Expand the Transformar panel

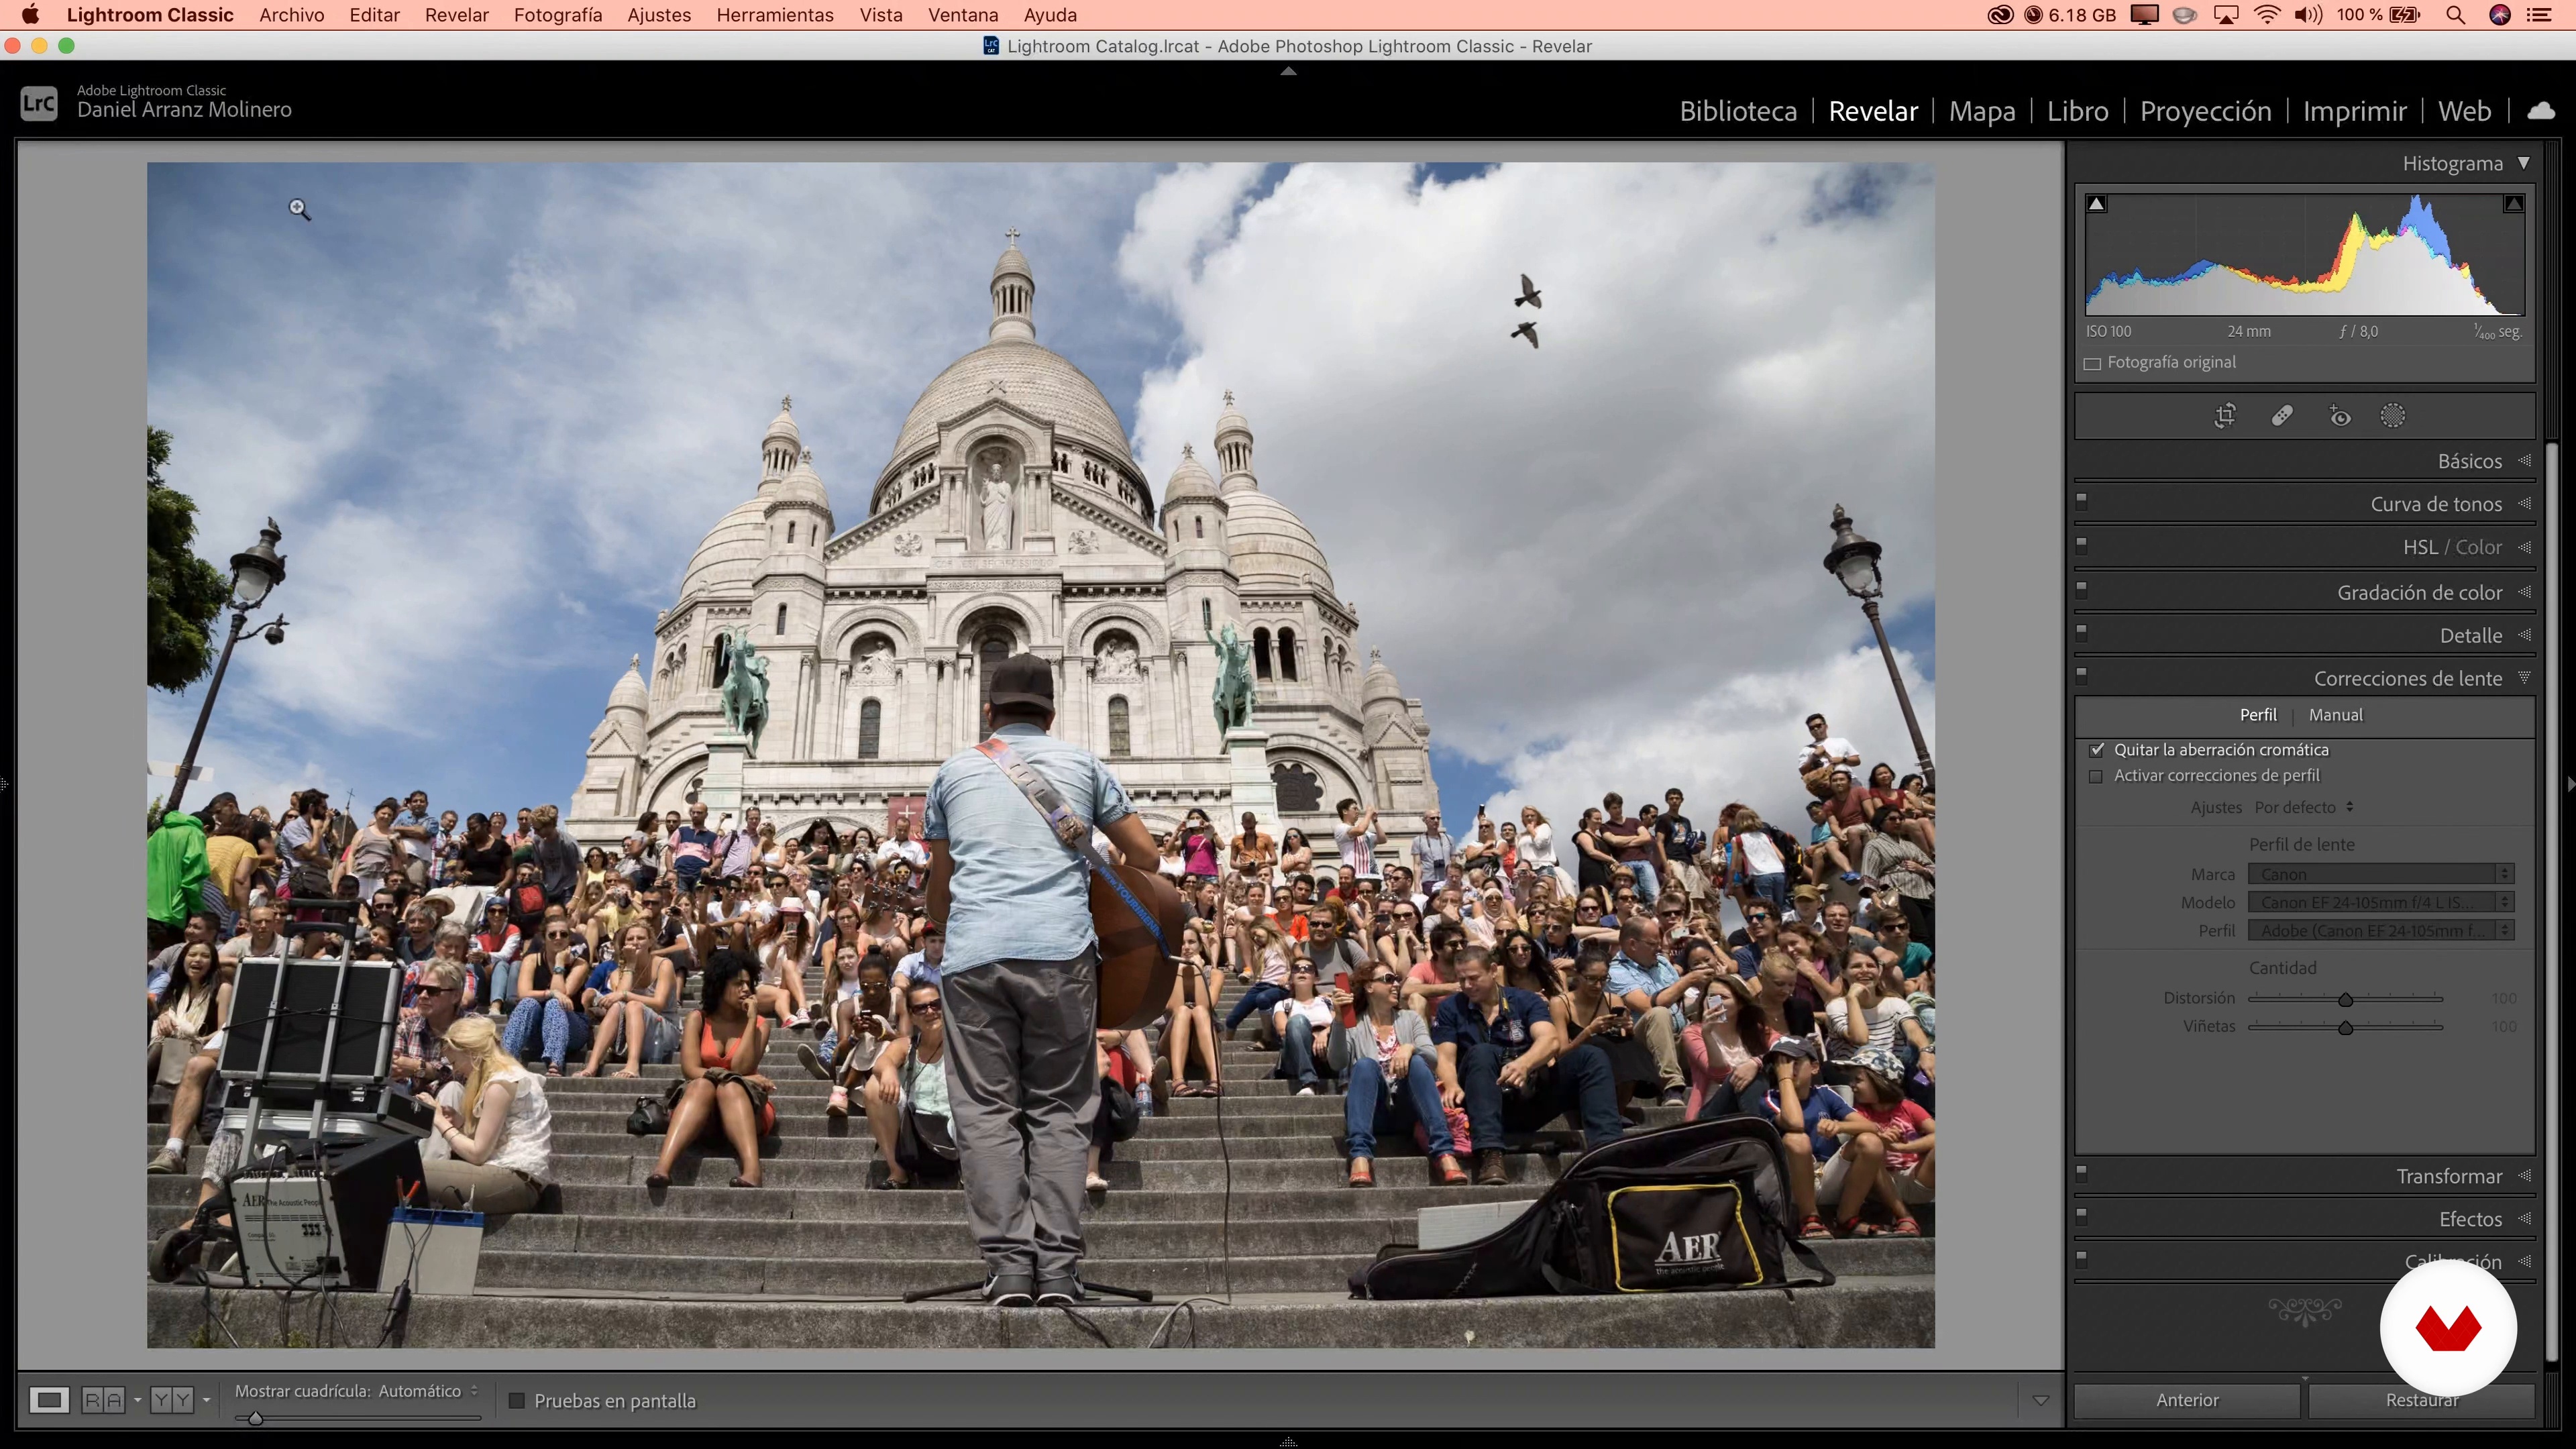click(x=2448, y=1176)
